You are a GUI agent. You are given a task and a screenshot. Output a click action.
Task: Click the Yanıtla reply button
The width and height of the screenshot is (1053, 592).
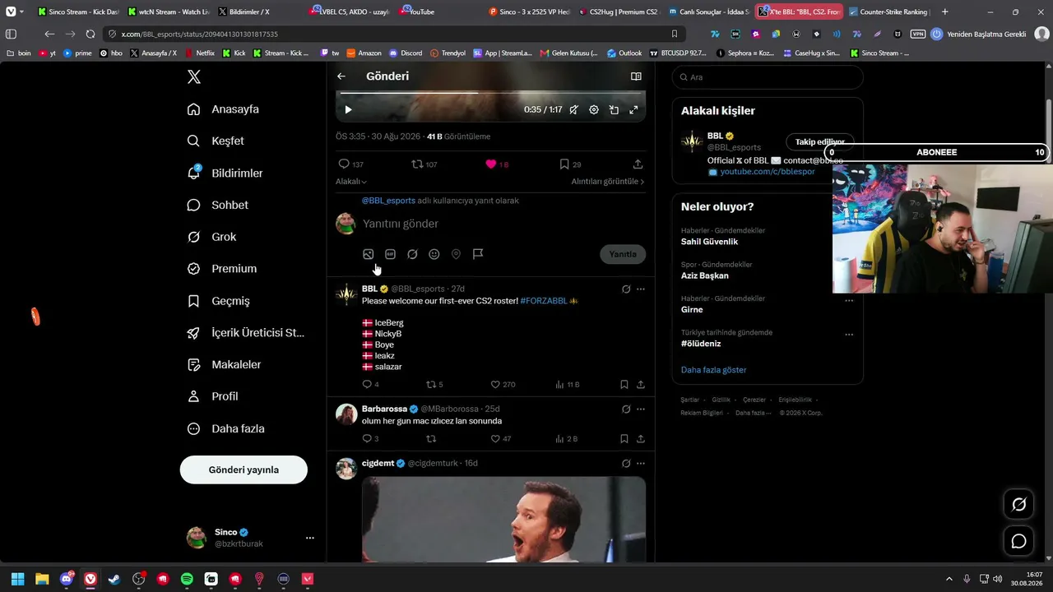click(623, 254)
